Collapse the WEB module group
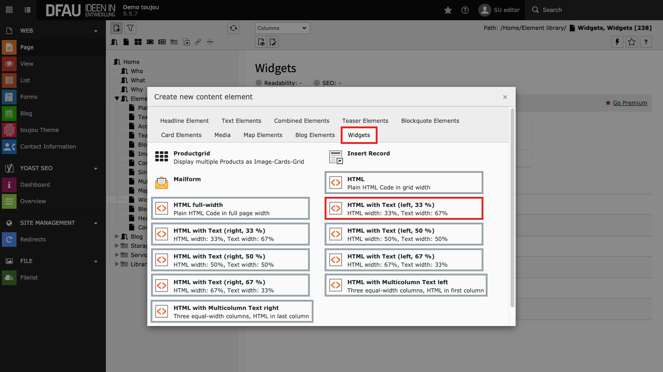This screenshot has width=663, height=372. (96, 31)
